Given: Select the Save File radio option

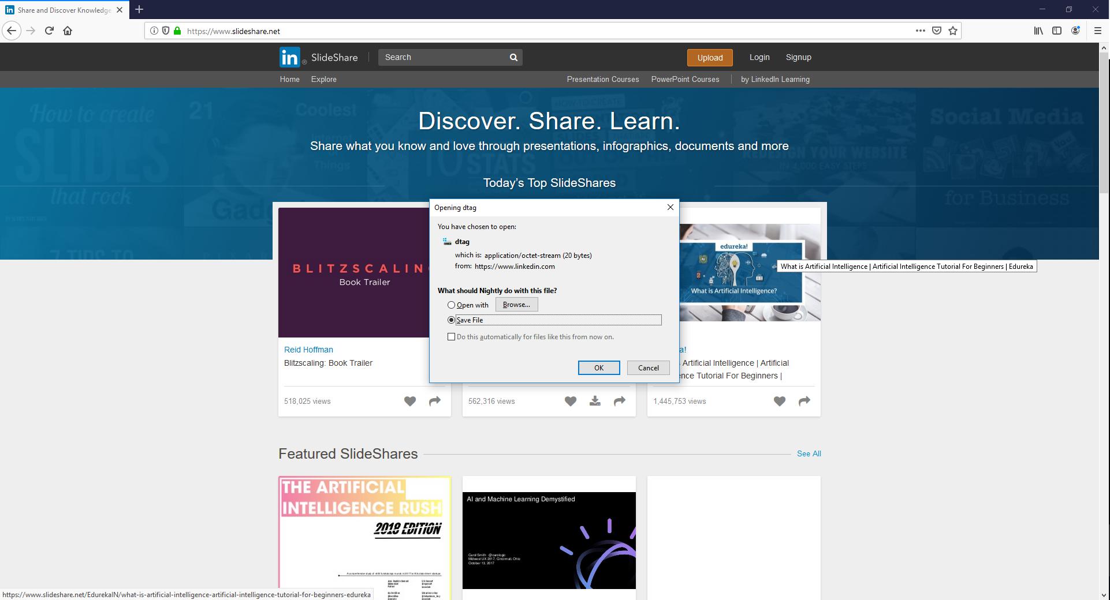Looking at the screenshot, I should [x=451, y=320].
